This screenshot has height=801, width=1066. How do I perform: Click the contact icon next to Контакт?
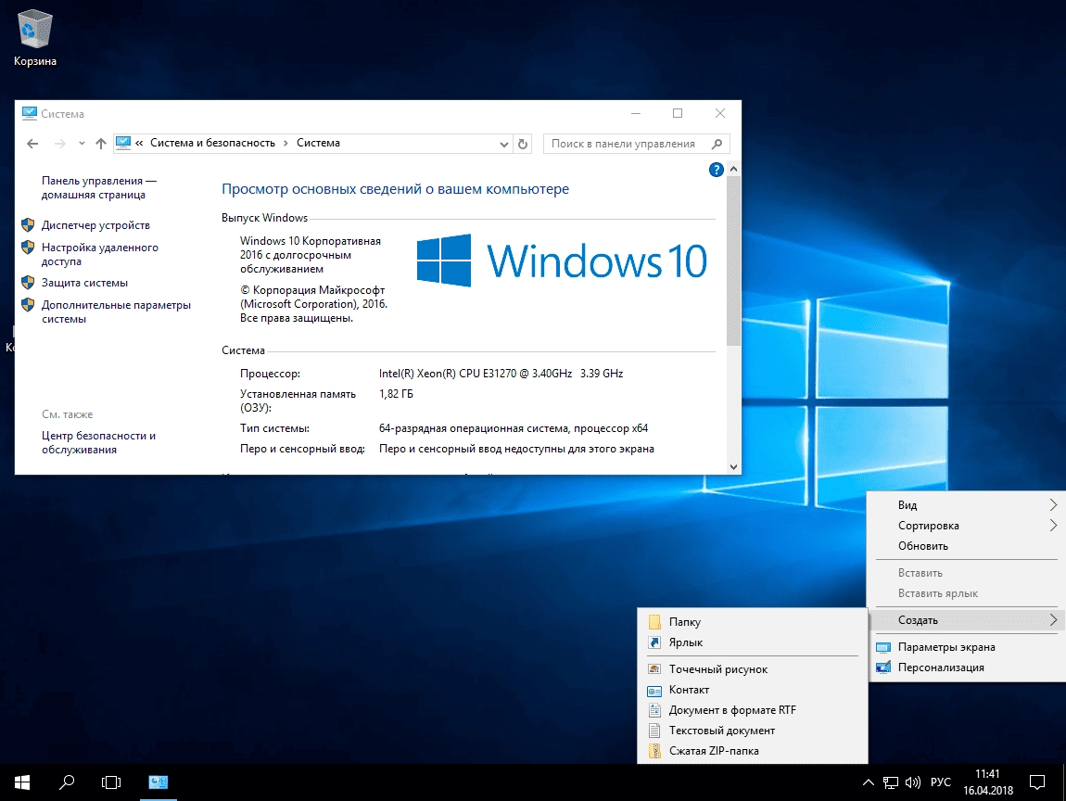[654, 690]
